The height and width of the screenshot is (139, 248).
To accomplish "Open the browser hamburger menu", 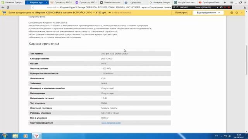I will point(232,2).
